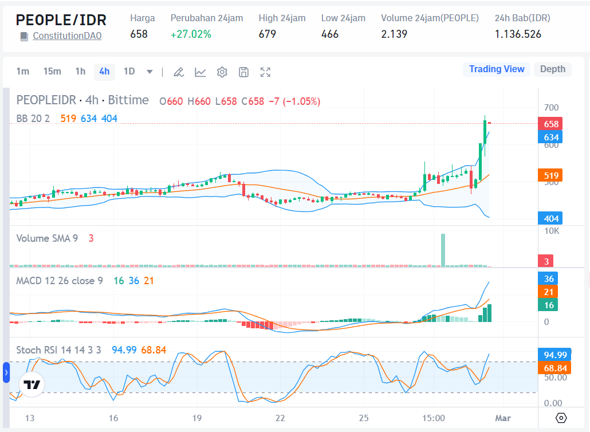Viewport: 590px width, 432px height.
Task: Click the 700 price axis label
Action: coord(551,108)
